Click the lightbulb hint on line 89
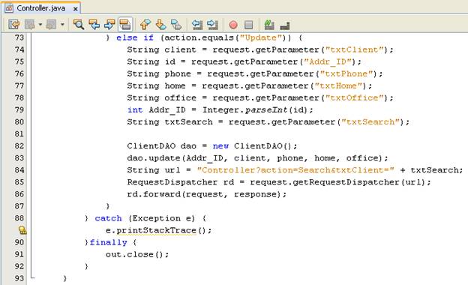This screenshot has height=285, width=468. pos(22,230)
